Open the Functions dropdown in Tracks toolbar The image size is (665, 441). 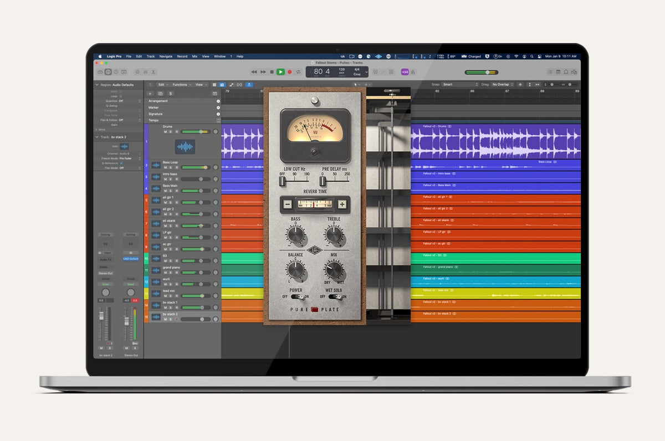click(182, 85)
